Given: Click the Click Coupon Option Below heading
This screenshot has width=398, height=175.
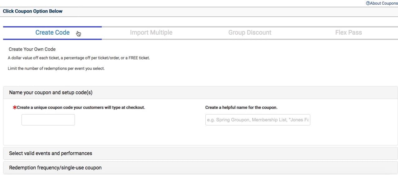Looking at the screenshot, I should click(33, 11).
